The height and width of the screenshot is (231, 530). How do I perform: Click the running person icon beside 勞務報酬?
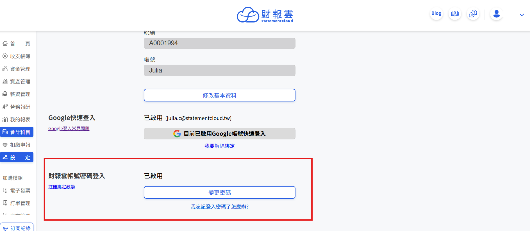pos(5,107)
